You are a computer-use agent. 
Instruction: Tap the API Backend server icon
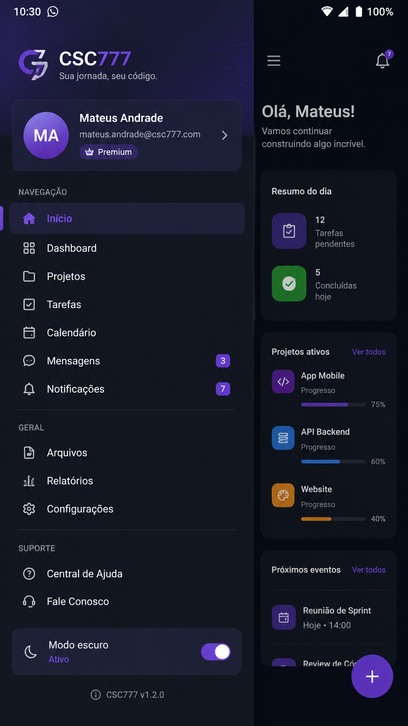(283, 438)
